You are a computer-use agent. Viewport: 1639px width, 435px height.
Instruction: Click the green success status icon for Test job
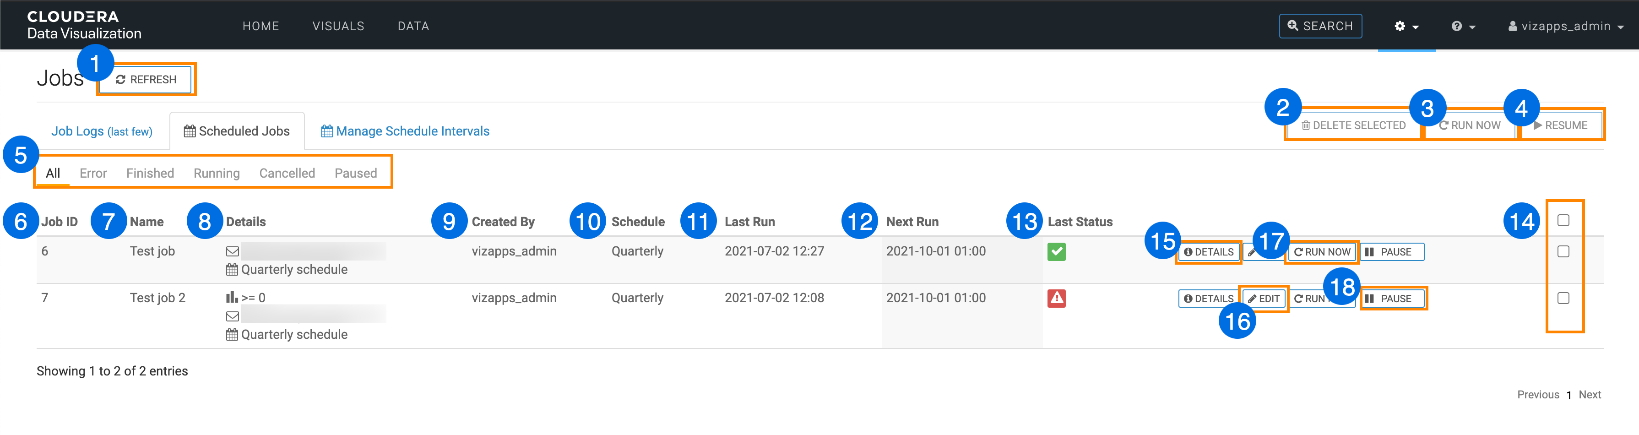(1056, 252)
